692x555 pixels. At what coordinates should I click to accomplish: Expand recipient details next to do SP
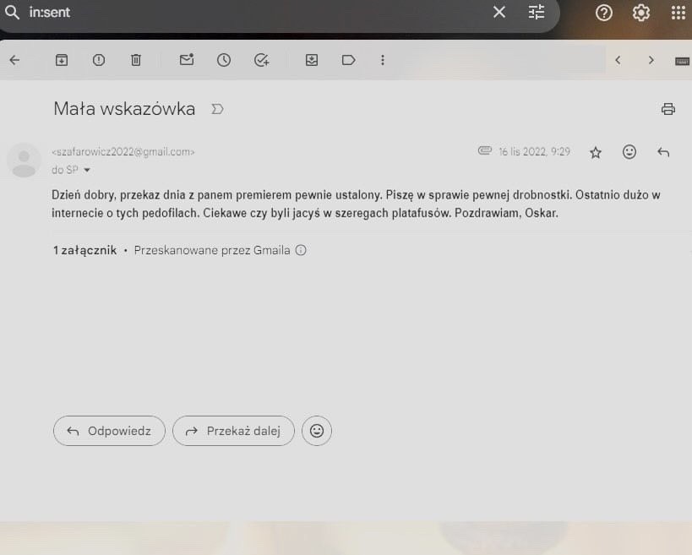point(87,170)
